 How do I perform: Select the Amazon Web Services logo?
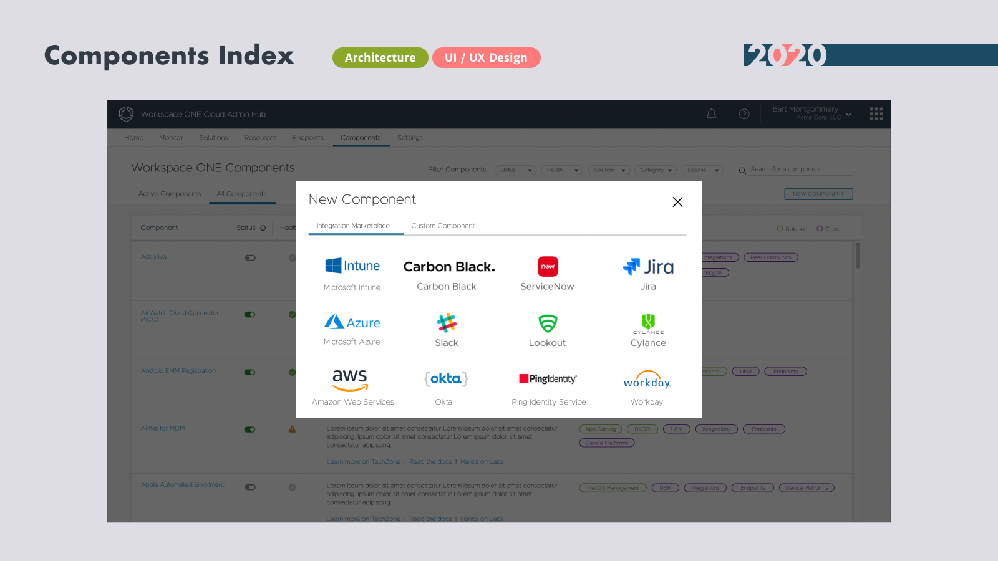point(350,380)
